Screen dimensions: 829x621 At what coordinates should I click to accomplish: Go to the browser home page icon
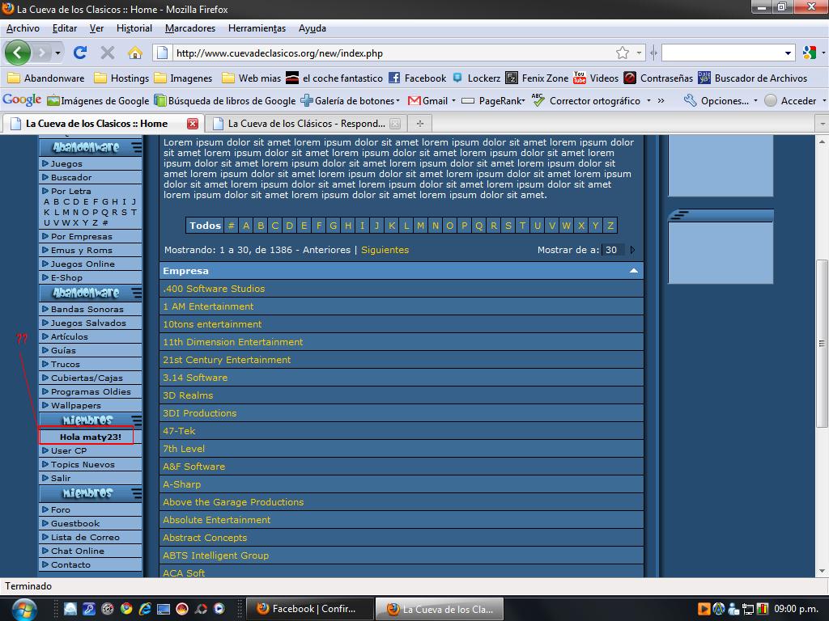135,53
